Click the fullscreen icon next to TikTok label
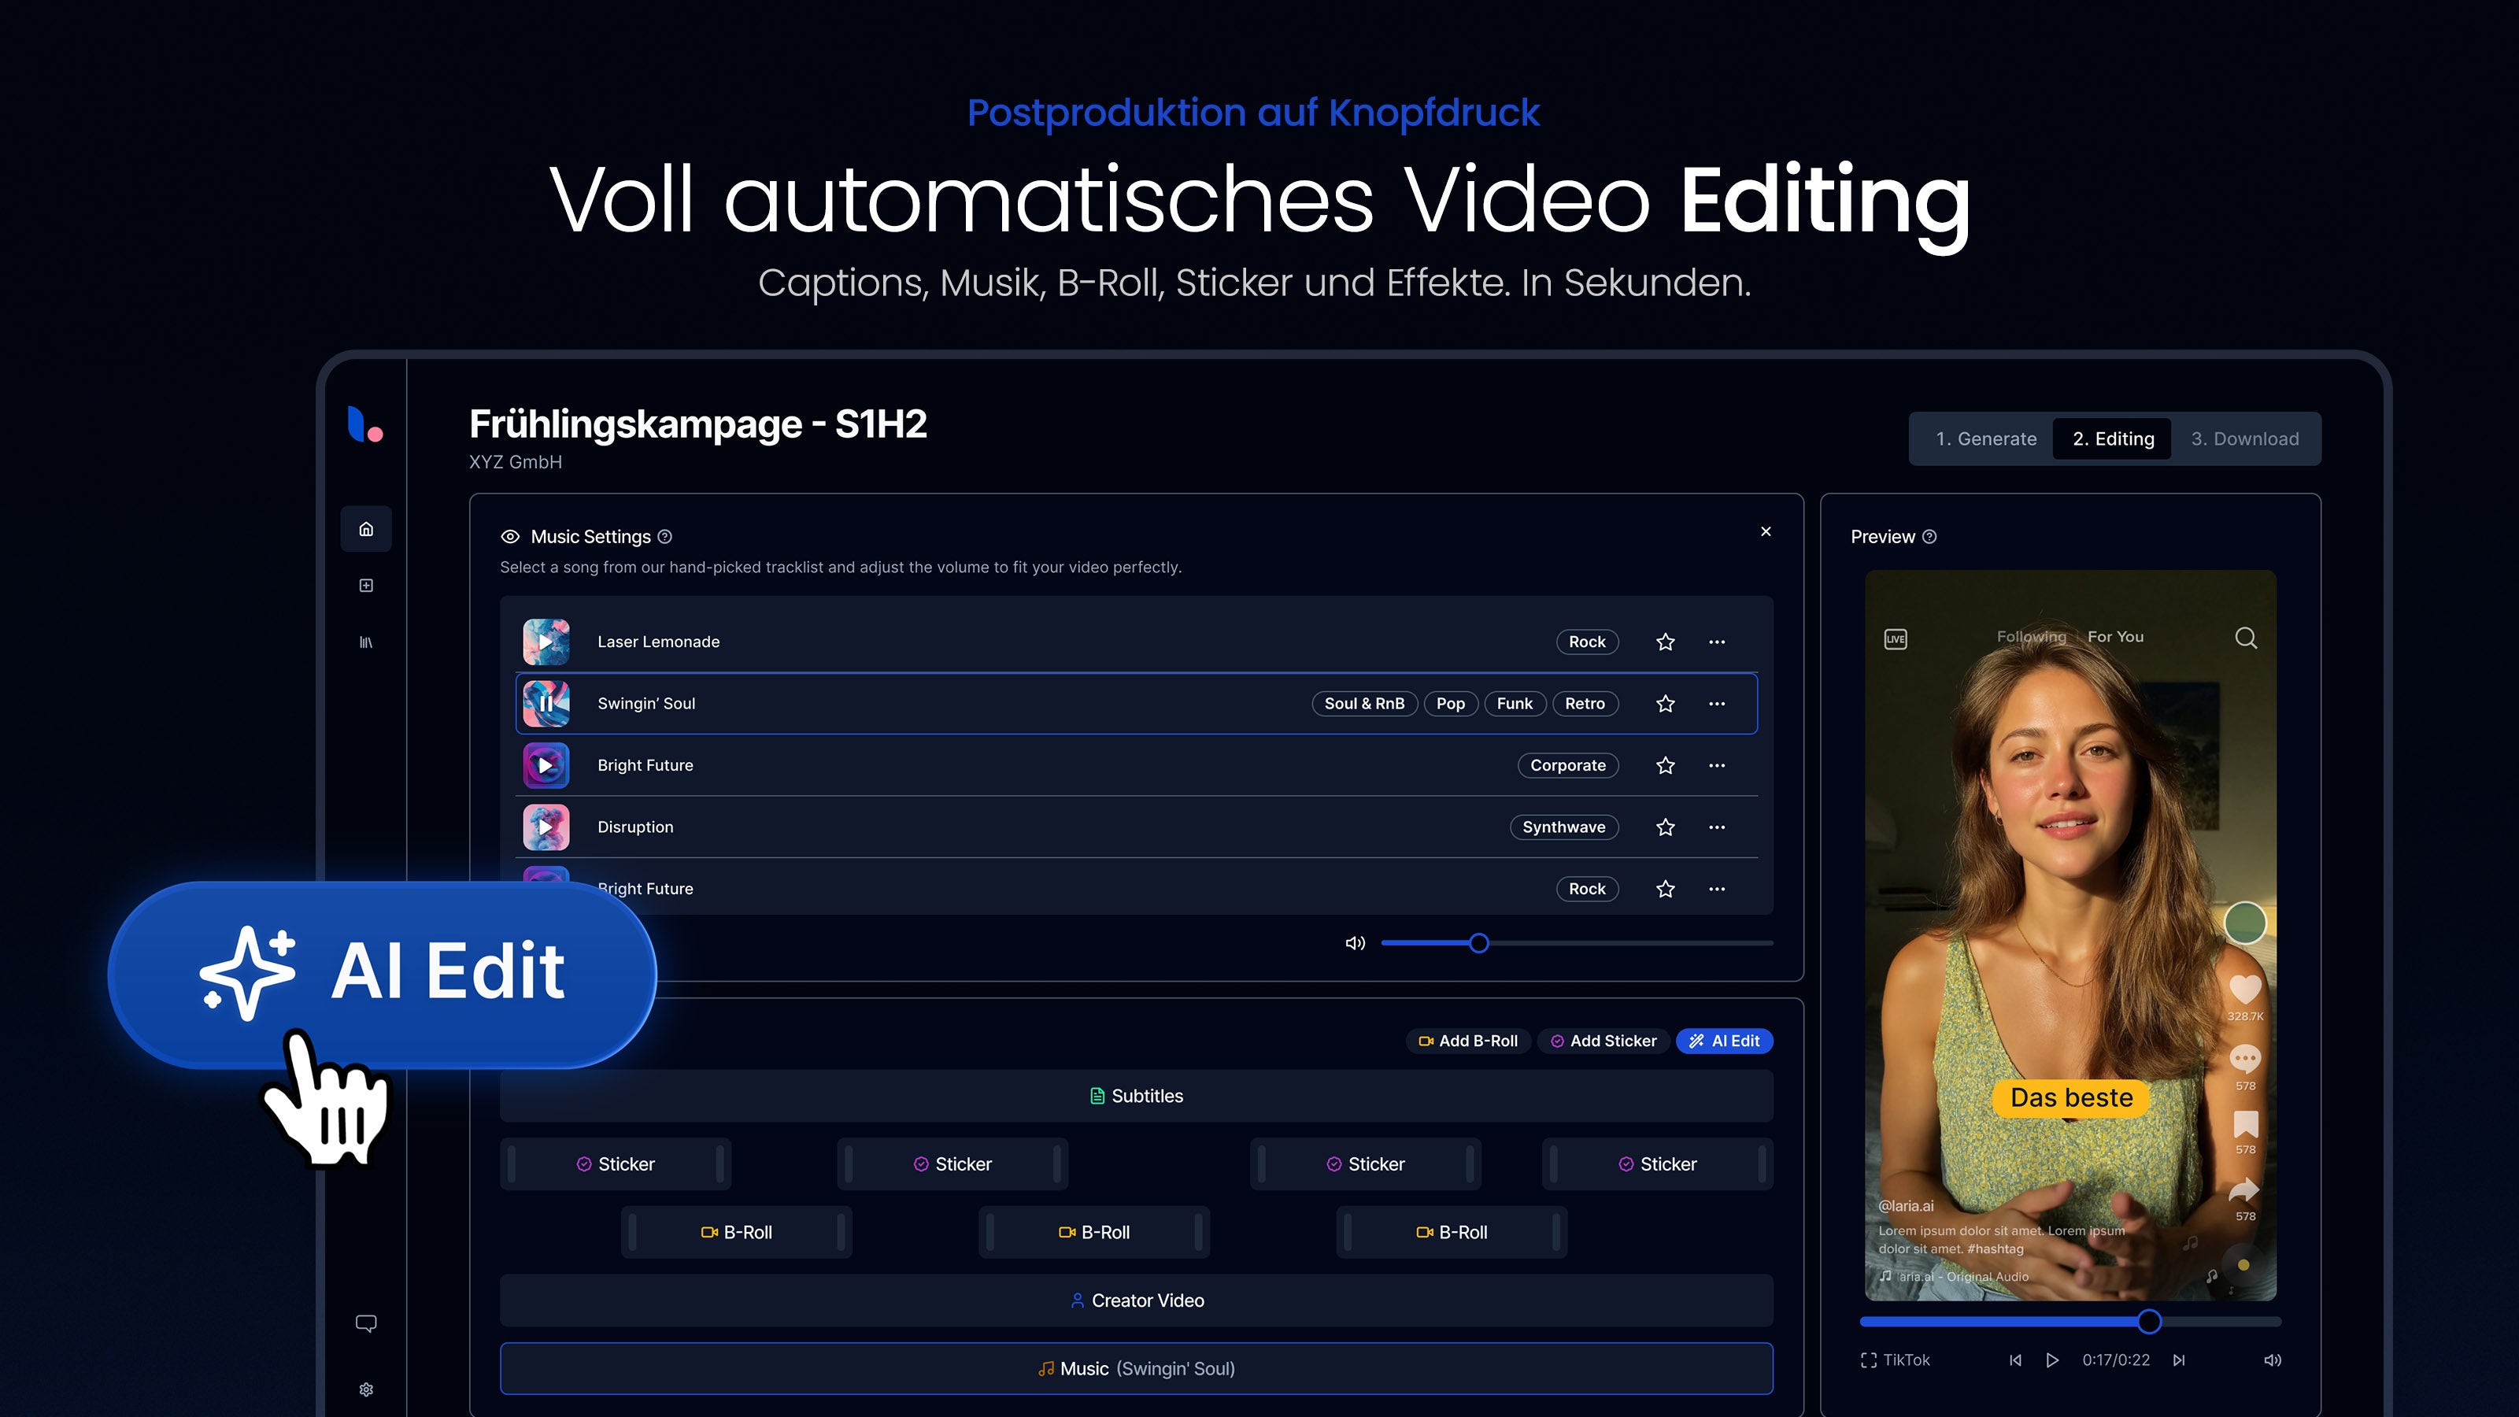The width and height of the screenshot is (2519, 1417). (1869, 1360)
